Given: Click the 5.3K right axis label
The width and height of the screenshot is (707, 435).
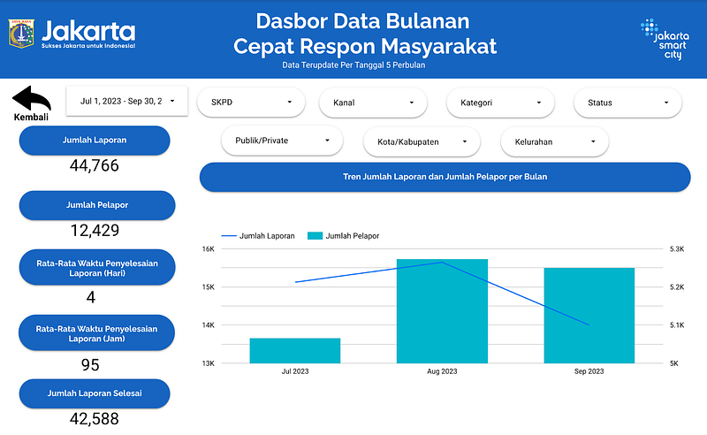Looking at the screenshot, I should point(677,249).
